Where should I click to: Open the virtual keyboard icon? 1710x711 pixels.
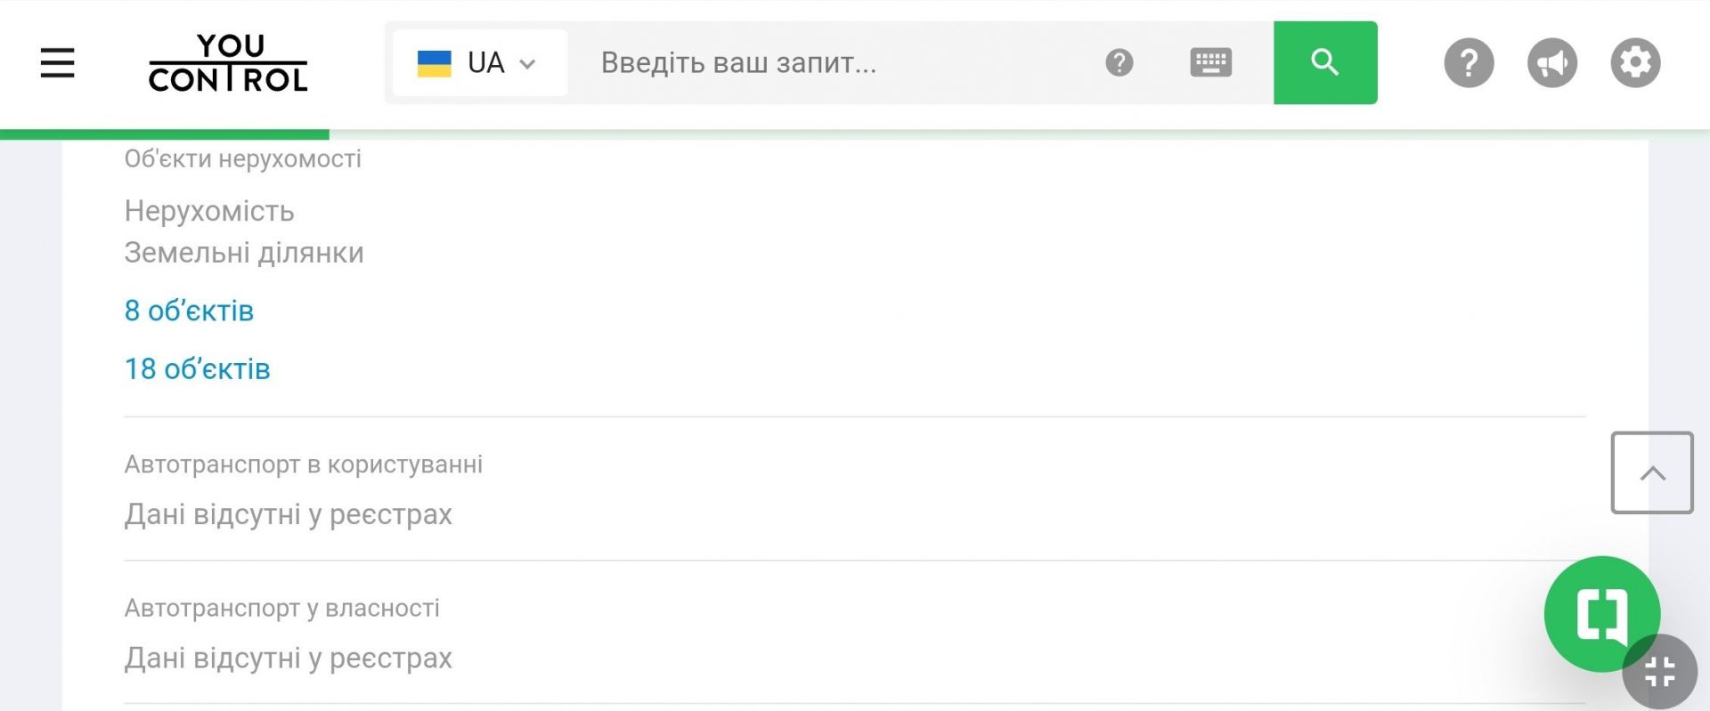(1210, 63)
